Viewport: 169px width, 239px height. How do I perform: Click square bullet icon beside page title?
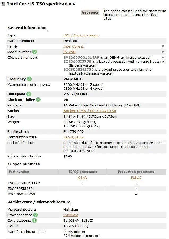[x=3, y=4]
